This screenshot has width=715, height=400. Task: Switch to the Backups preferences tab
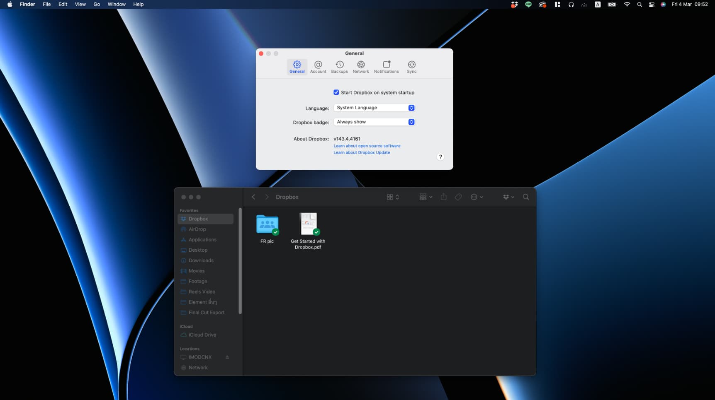coord(339,67)
